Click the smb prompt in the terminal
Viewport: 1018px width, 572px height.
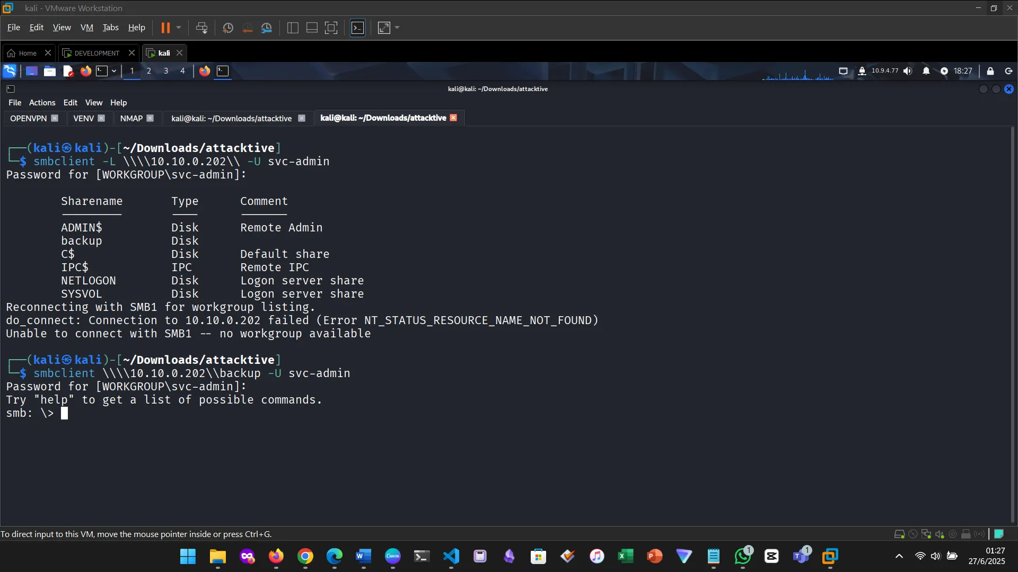point(32,413)
